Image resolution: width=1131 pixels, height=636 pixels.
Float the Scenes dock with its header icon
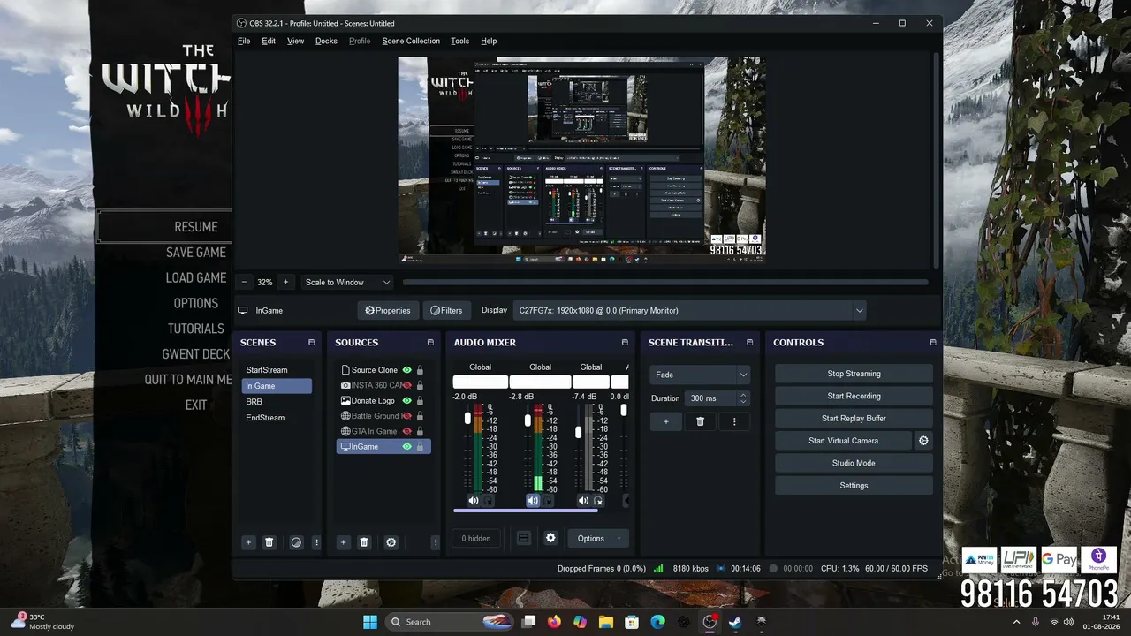click(x=311, y=343)
